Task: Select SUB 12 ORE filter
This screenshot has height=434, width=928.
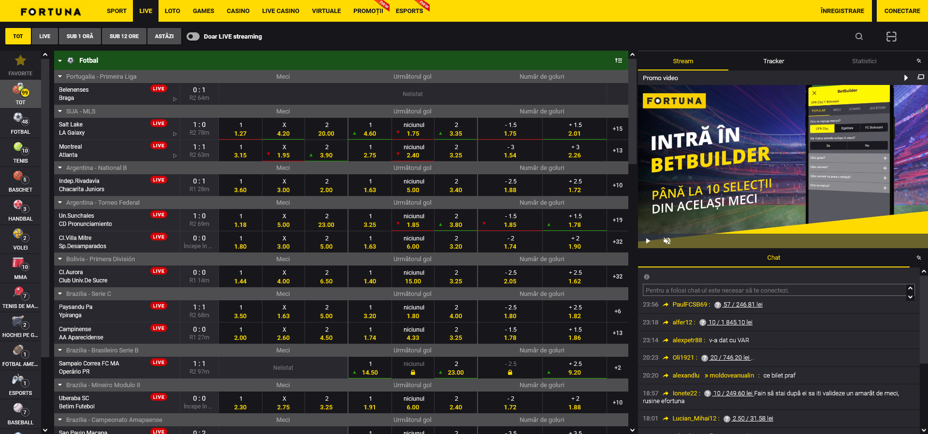Action: coord(124,36)
